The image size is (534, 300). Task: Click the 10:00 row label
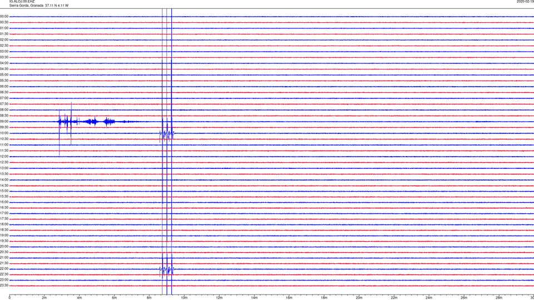pyautogui.click(x=4, y=133)
